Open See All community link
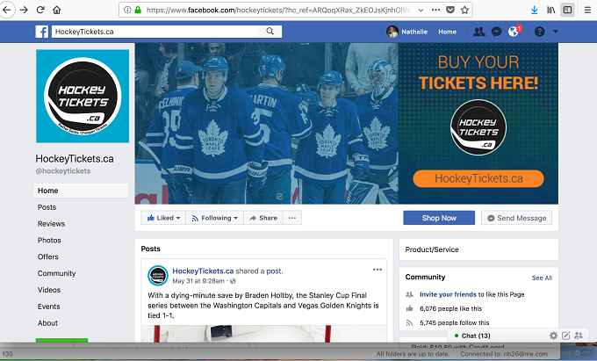Viewport: 597px width, 361px height. (x=542, y=278)
